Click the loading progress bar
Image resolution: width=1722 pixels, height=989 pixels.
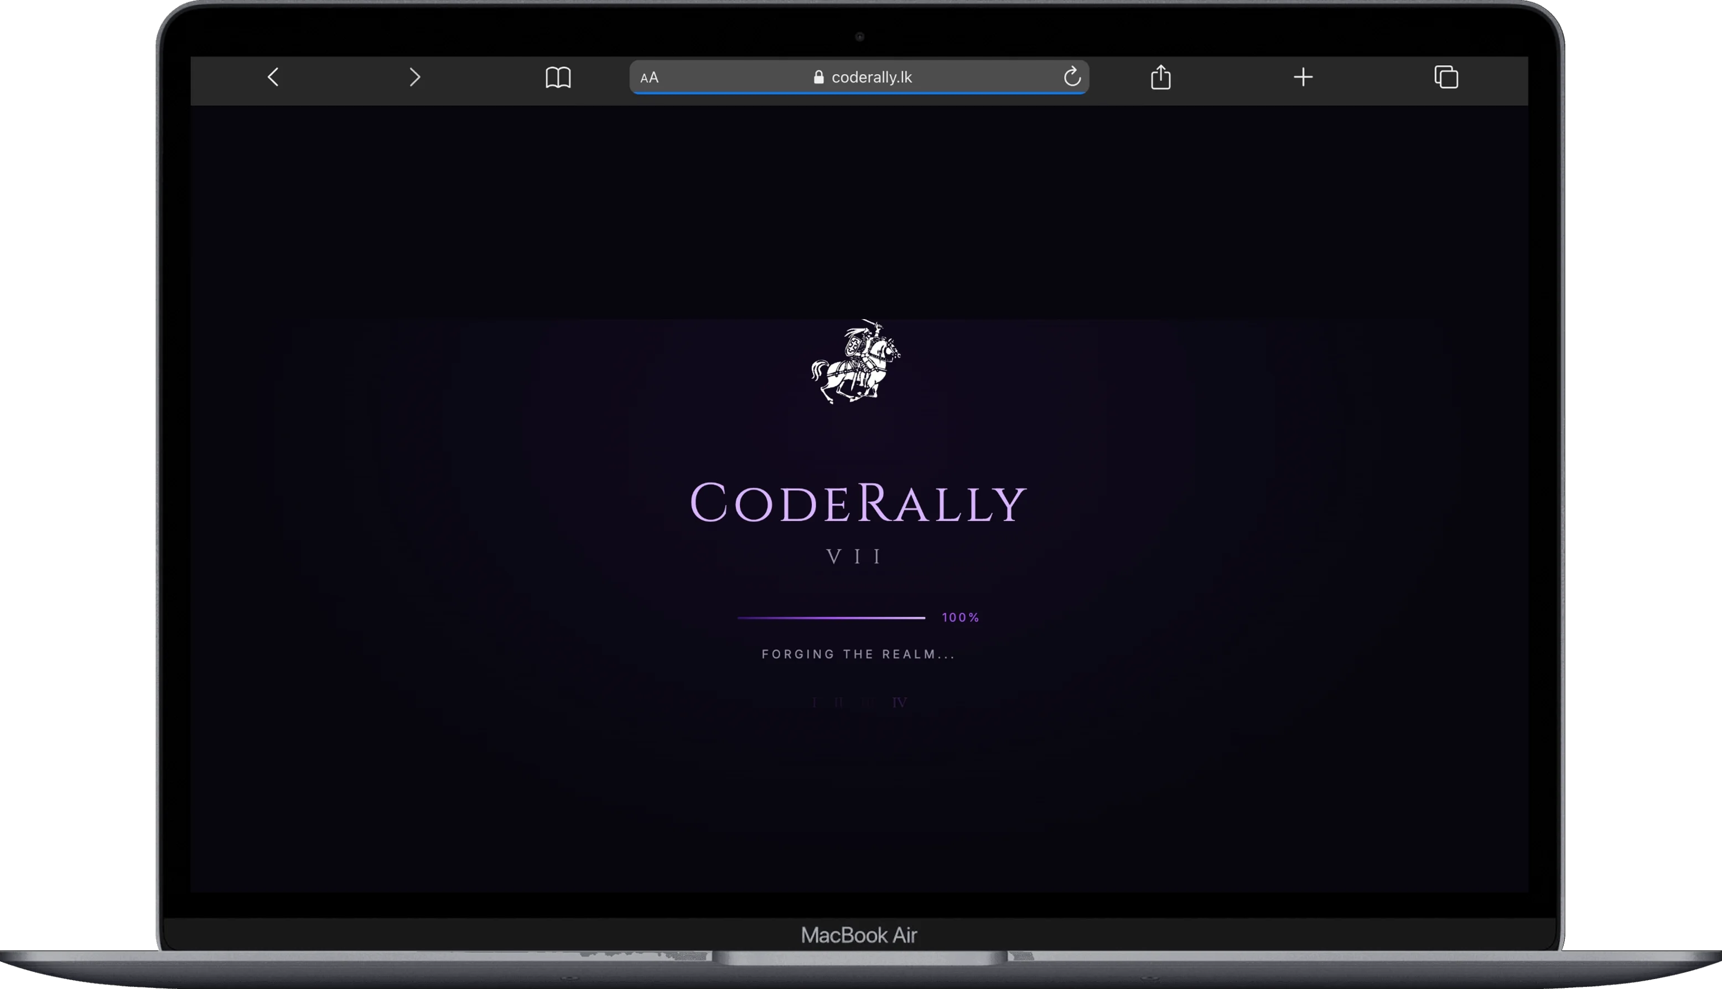[832, 617]
